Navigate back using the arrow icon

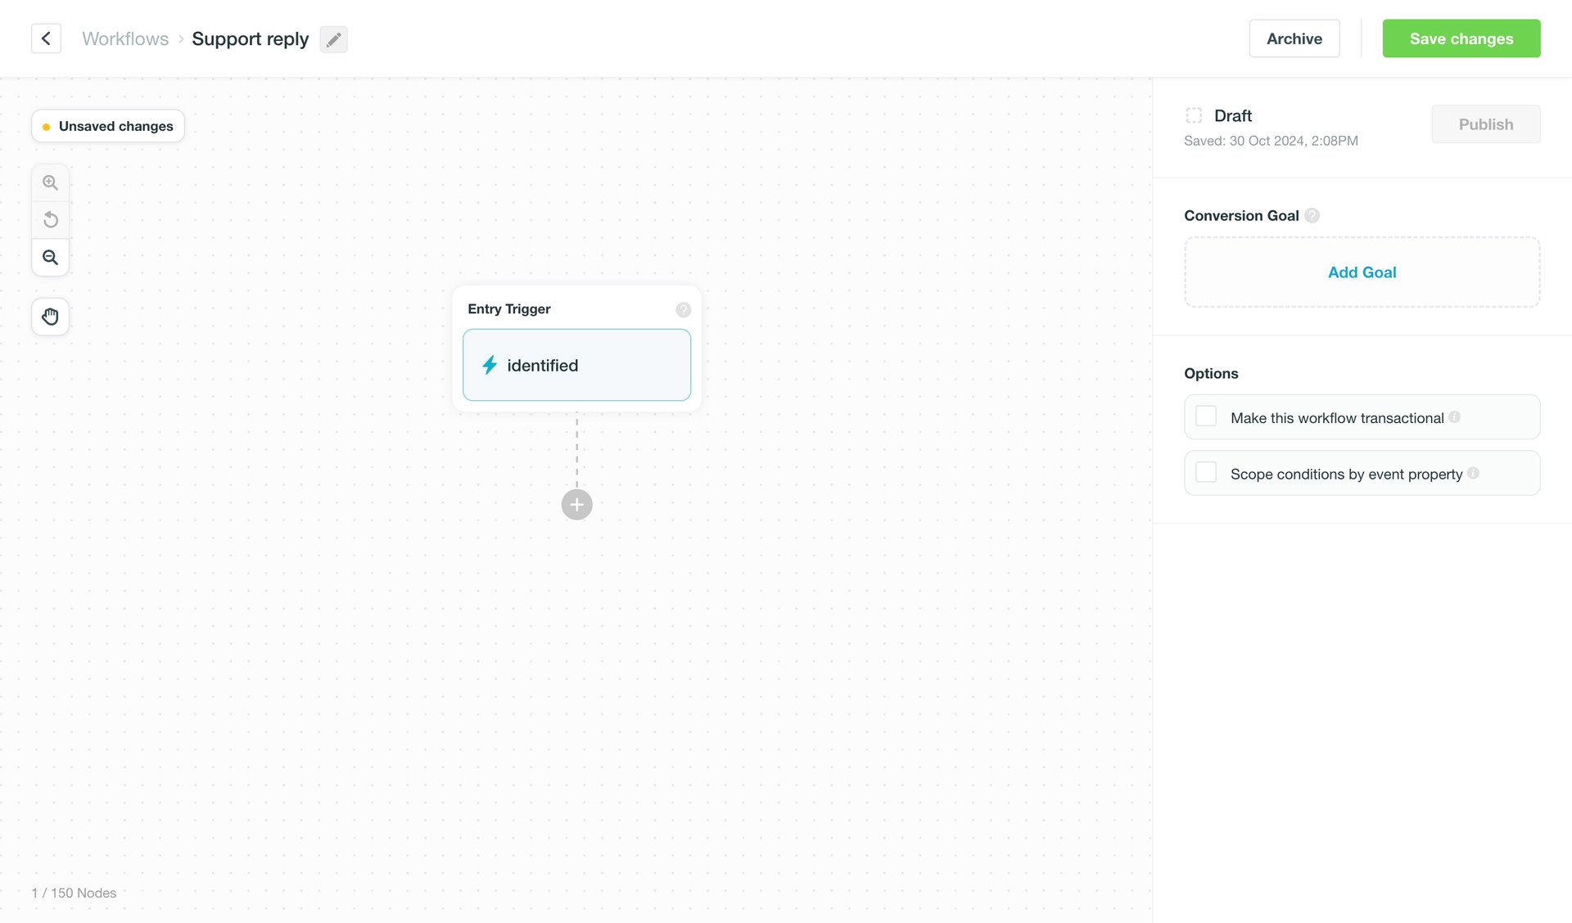(46, 38)
